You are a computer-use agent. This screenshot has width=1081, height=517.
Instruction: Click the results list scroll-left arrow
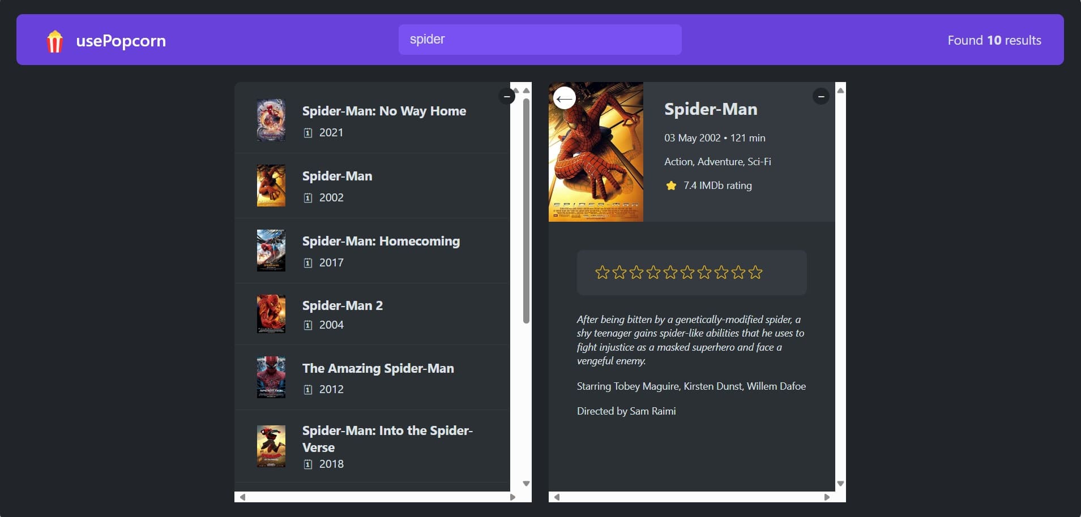tap(242, 497)
